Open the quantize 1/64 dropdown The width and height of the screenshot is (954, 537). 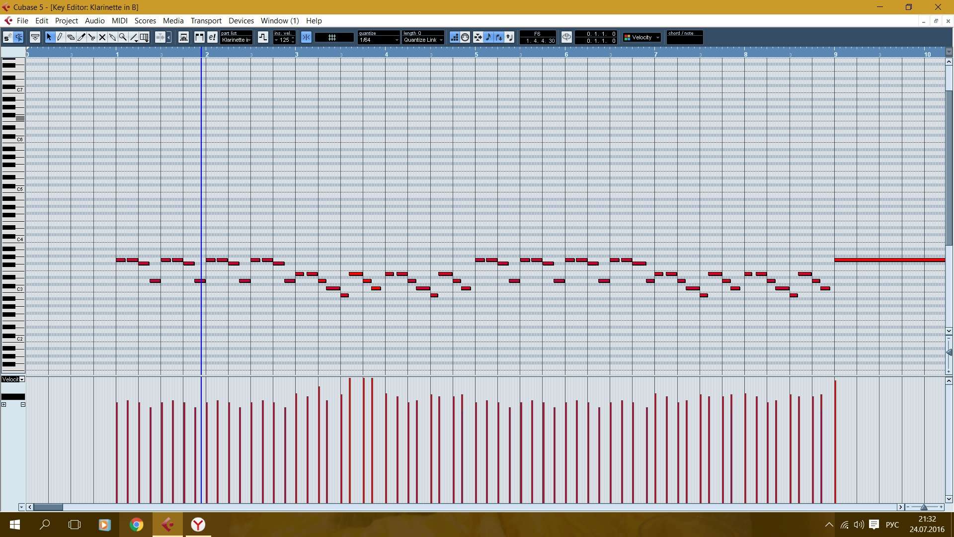point(379,40)
